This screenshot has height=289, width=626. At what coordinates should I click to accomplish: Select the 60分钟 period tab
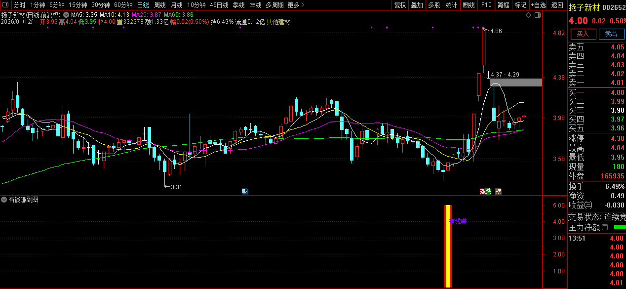tap(123, 5)
